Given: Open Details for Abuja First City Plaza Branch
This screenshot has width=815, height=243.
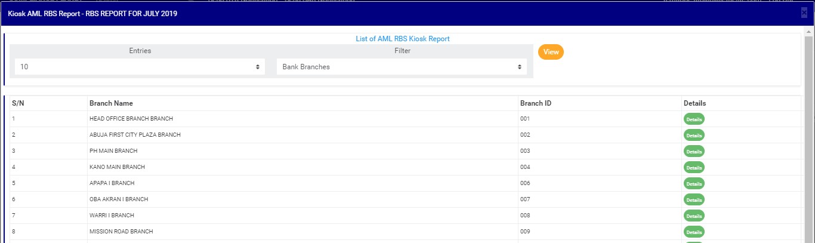Looking at the screenshot, I should [x=694, y=136].
